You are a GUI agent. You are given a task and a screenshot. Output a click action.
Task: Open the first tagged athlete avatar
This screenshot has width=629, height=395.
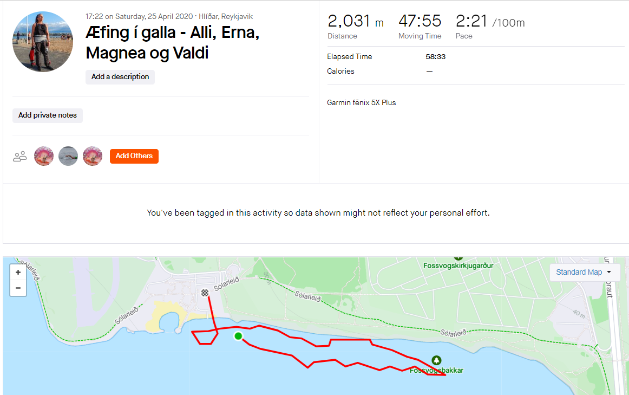click(44, 156)
